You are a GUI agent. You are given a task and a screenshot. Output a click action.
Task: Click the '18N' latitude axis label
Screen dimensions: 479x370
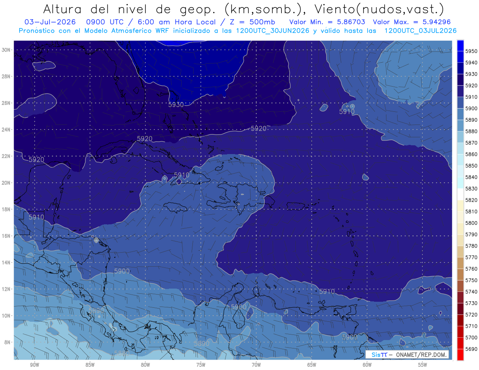(x=6, y=209)
